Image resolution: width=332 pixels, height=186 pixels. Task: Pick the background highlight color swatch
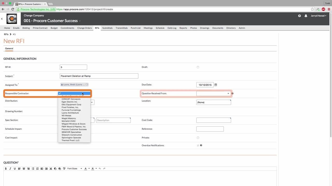coord(93,169)
